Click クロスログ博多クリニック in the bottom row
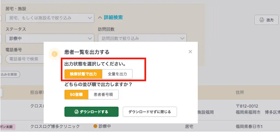The width and height of the screenshot is (280, 132). tap(55, 126)
